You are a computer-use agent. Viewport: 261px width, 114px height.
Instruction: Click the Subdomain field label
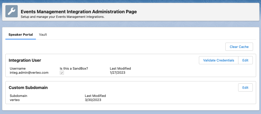tap(18, 96)
